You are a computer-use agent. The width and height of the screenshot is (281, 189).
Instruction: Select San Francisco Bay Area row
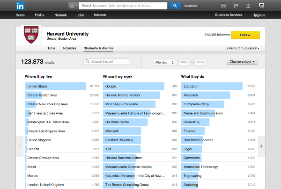(62, 113)
